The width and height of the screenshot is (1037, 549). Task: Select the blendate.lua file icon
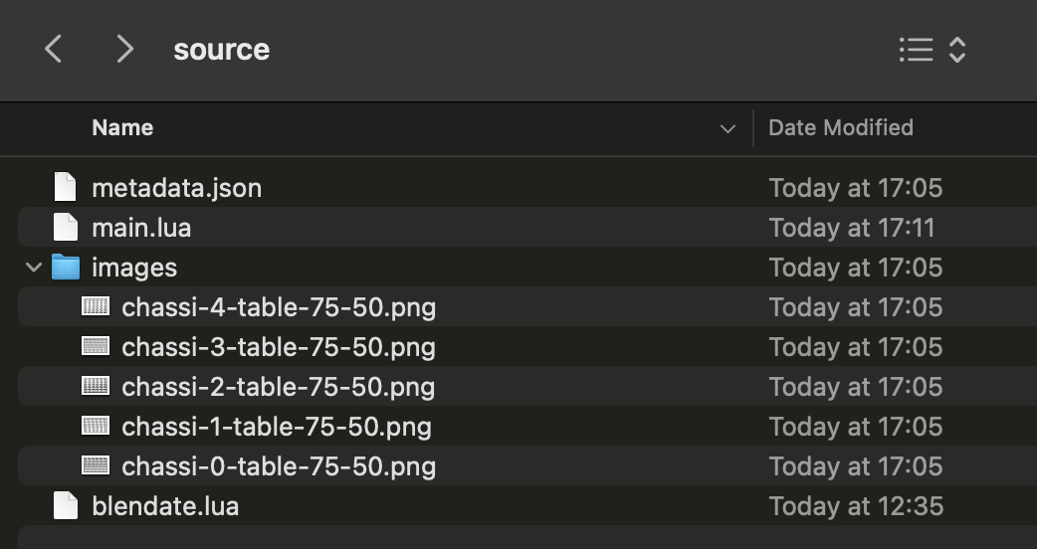[x=65, y=505]
